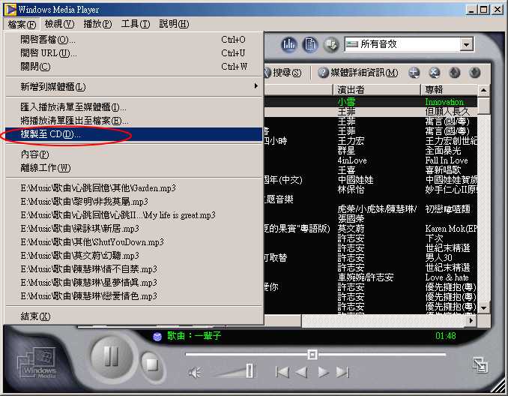Screen dimensions: 508x396
Task: Click the fast forward button
Action: coord(323,372)
